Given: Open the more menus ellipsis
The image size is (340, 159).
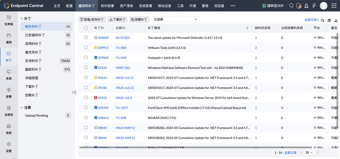Looking at the screenshot, I should click(x=233, y=6).
